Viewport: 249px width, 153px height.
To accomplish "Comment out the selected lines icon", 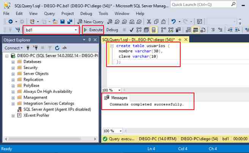I will pos(213,30).
